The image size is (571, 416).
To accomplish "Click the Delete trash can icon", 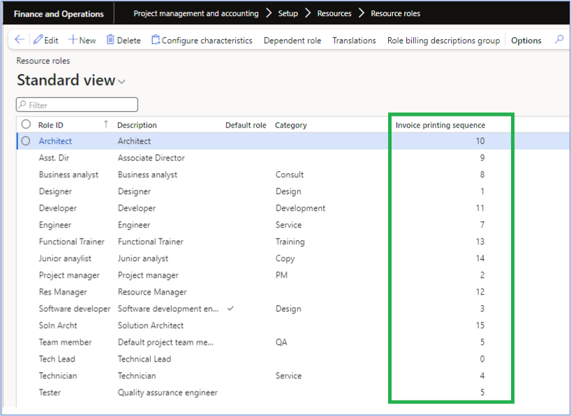I will 110,40.
